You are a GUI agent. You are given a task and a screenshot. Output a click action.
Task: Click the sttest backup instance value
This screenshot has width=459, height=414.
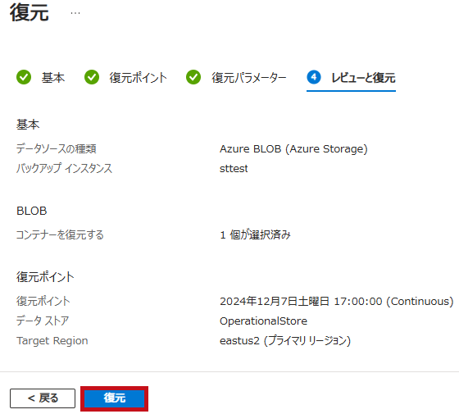coord(234,169)
